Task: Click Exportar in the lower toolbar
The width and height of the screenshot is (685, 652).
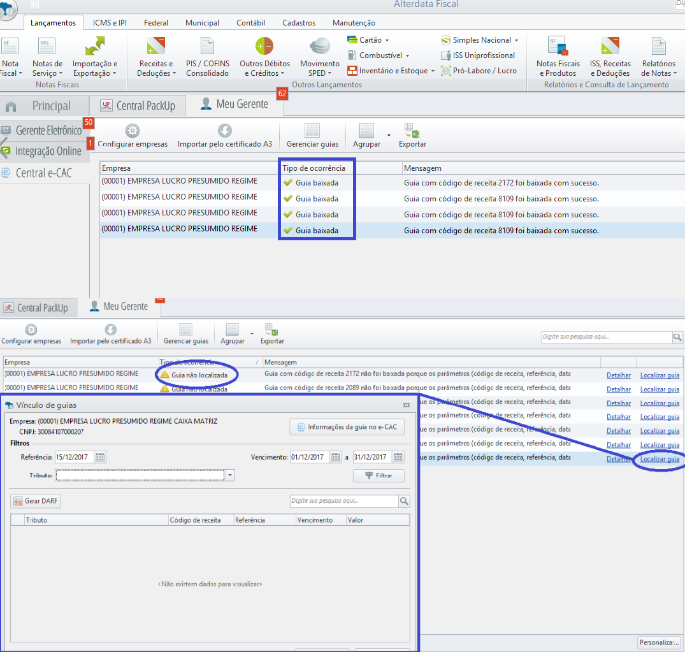Action: pos(272,335)
